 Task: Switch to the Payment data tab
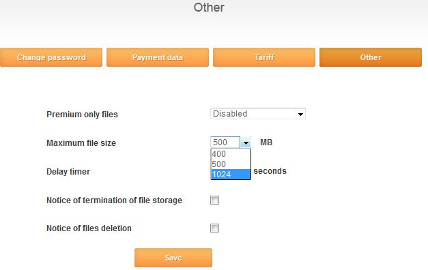tap(158, 57)
